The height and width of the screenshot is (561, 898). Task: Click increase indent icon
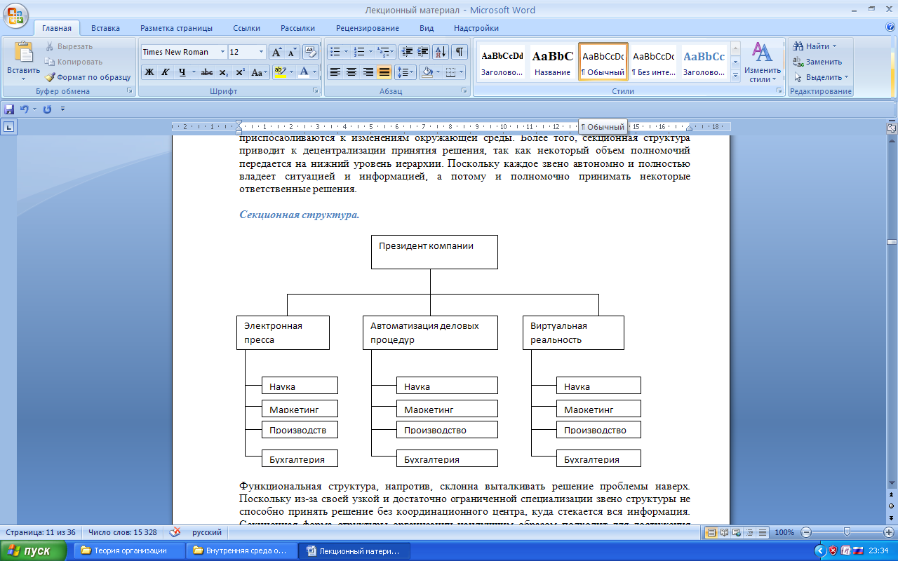(x=422, y=52)
